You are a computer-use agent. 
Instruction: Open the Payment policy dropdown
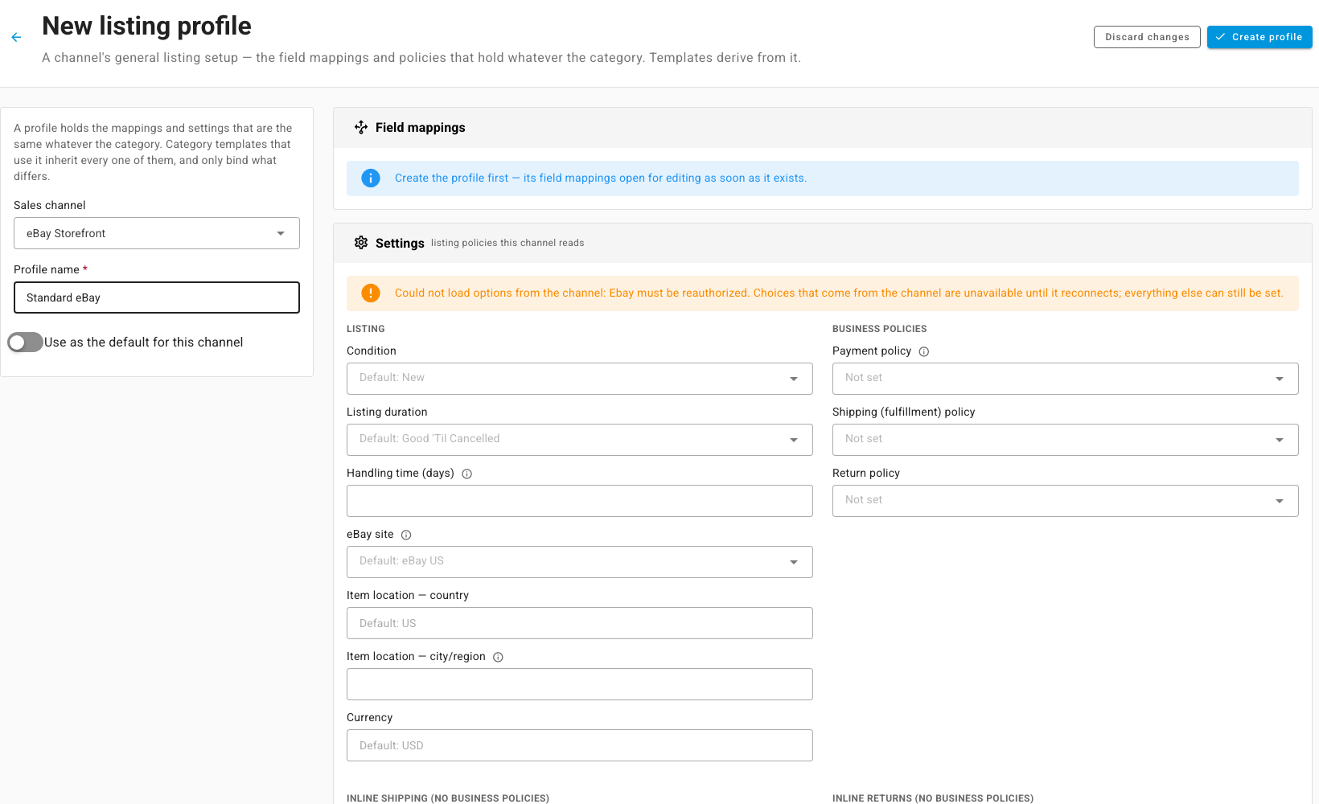point(1066,379)
